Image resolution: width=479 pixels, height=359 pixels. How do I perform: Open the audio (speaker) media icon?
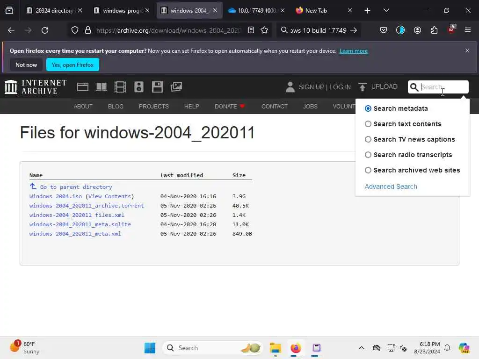click(x=138, y=87)
